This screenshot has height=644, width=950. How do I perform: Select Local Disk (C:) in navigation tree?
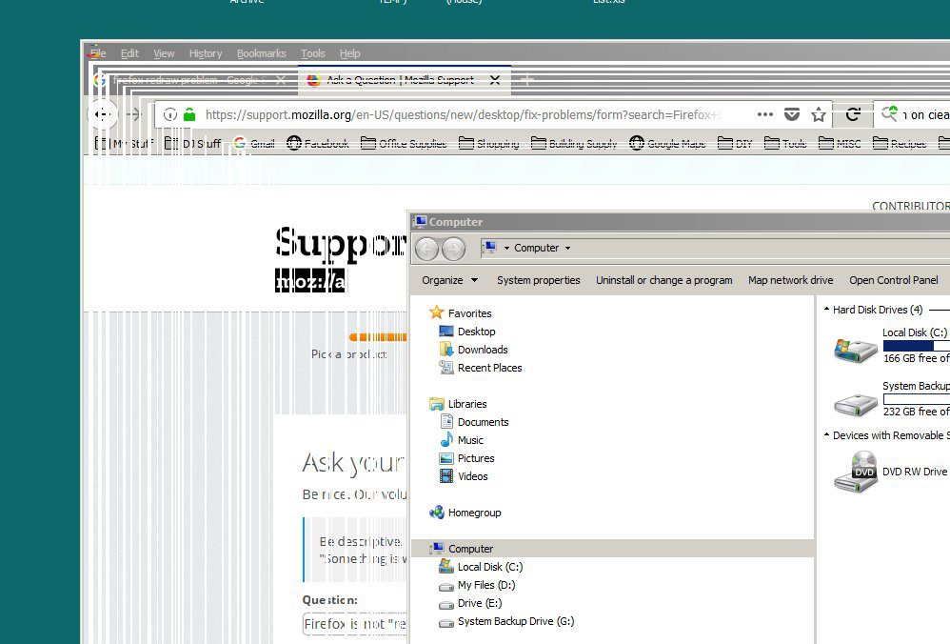(481, 567)
